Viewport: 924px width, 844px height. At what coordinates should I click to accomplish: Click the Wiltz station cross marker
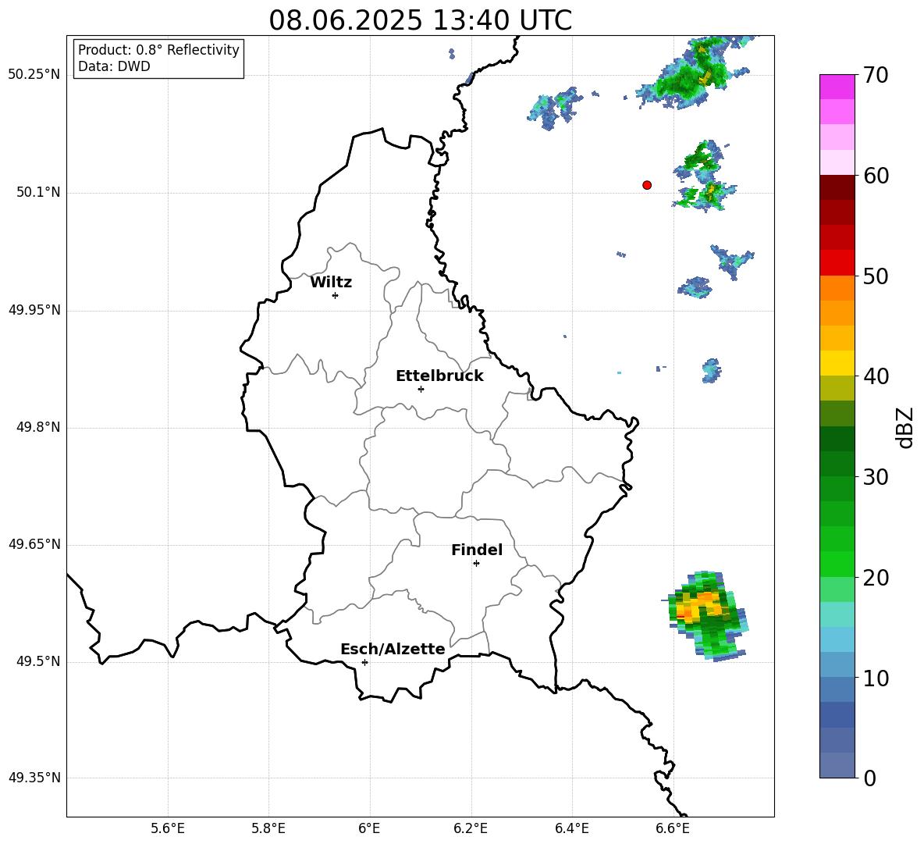coord(336,295)
